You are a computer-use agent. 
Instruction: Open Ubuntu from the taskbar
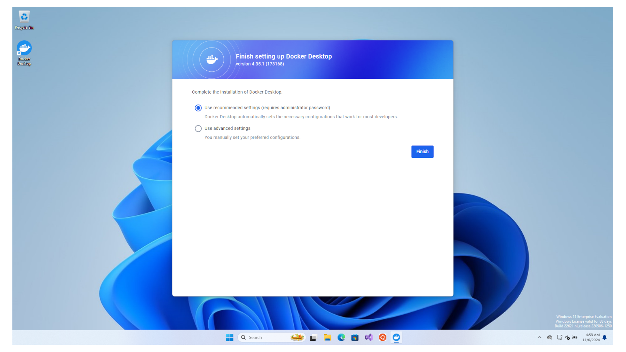click(382, 337)
